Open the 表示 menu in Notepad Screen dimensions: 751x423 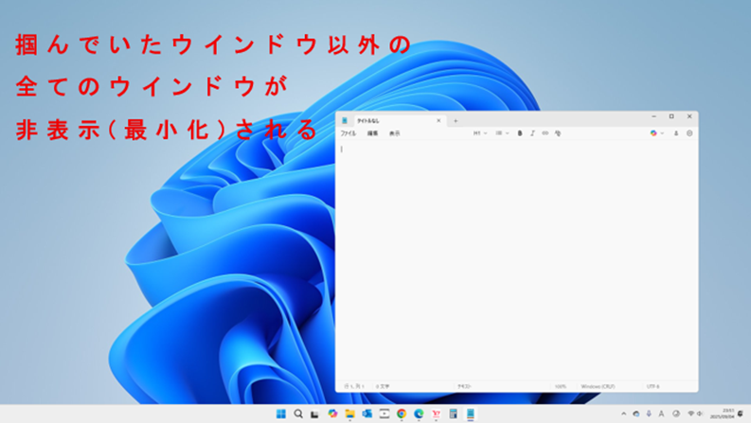[394, 133]
